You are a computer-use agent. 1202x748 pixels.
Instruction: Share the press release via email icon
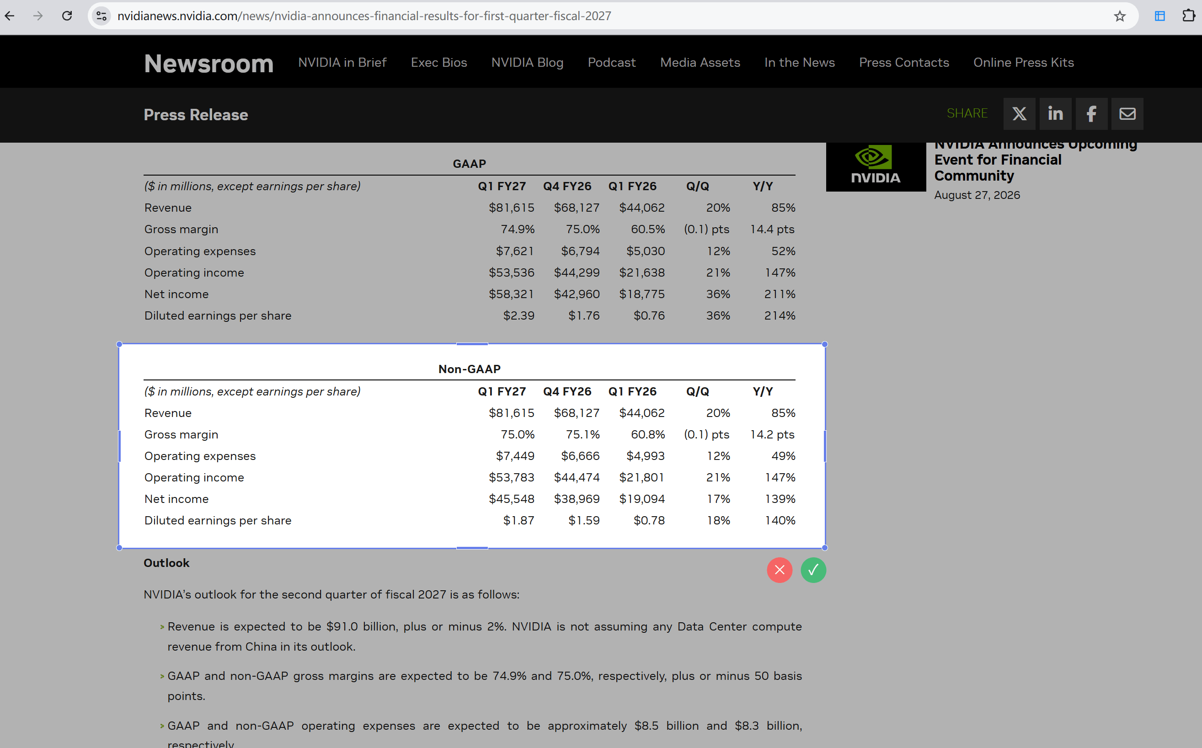1127,114
